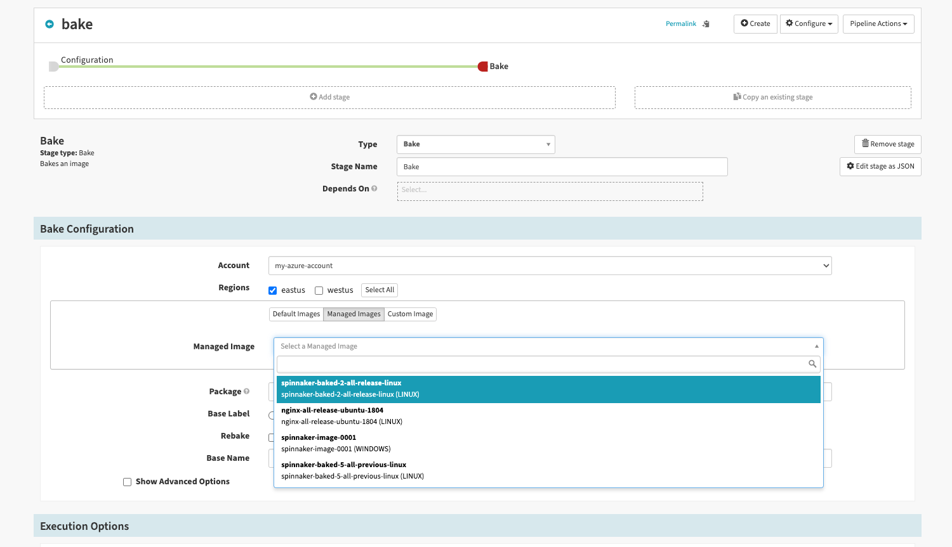Select the Configuration stage marker
The width and height of the screenshot is (952, 547).
tap(53, 67)
